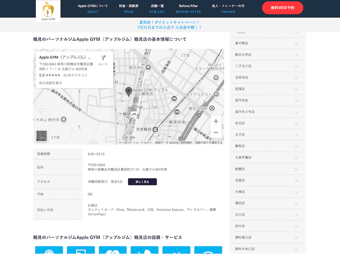
Task: Click the 大本山 總持寺 temple marker
Action: coord(63,120)
